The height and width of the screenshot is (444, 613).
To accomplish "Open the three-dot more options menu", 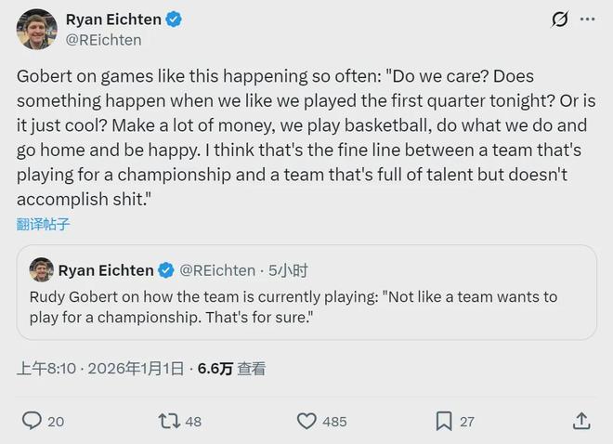I will 587,20.
